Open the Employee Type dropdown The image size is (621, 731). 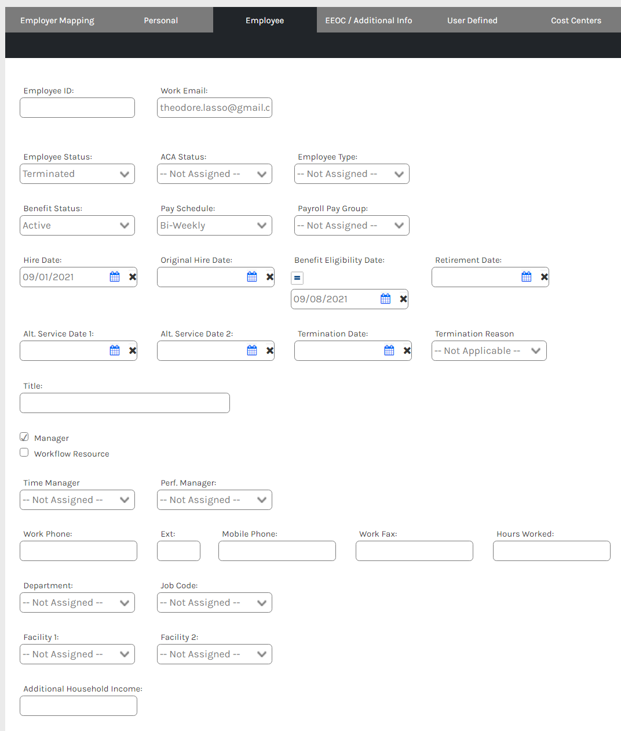tap(352, 174)
